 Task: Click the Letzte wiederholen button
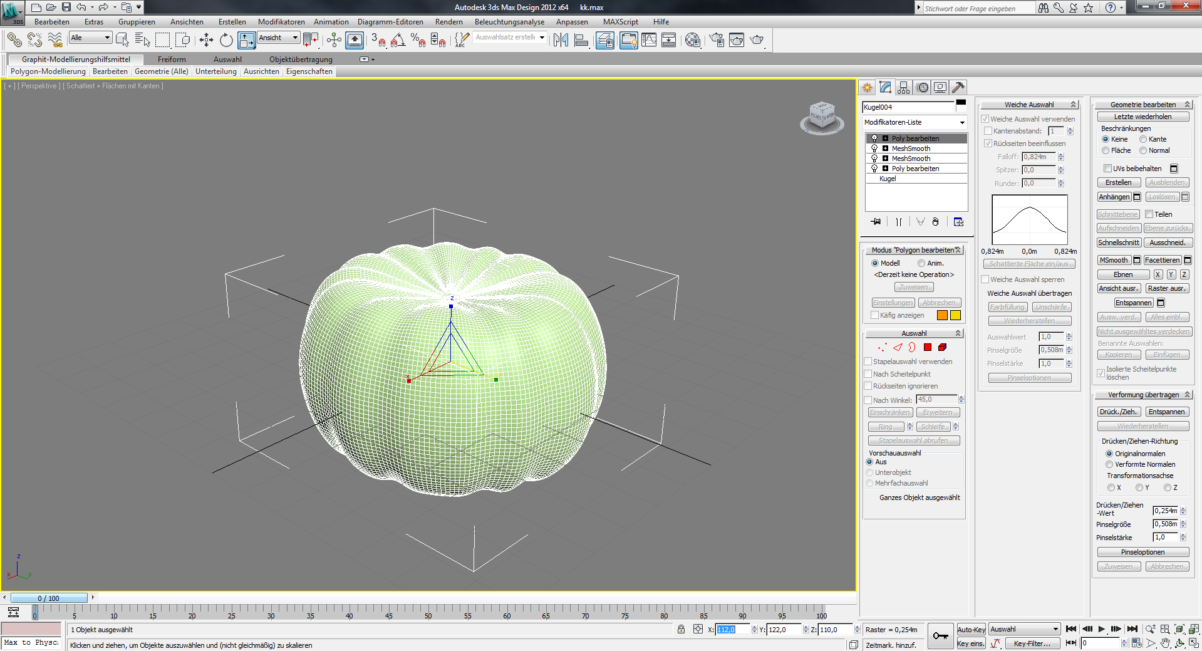click(x=1142, y=117)
